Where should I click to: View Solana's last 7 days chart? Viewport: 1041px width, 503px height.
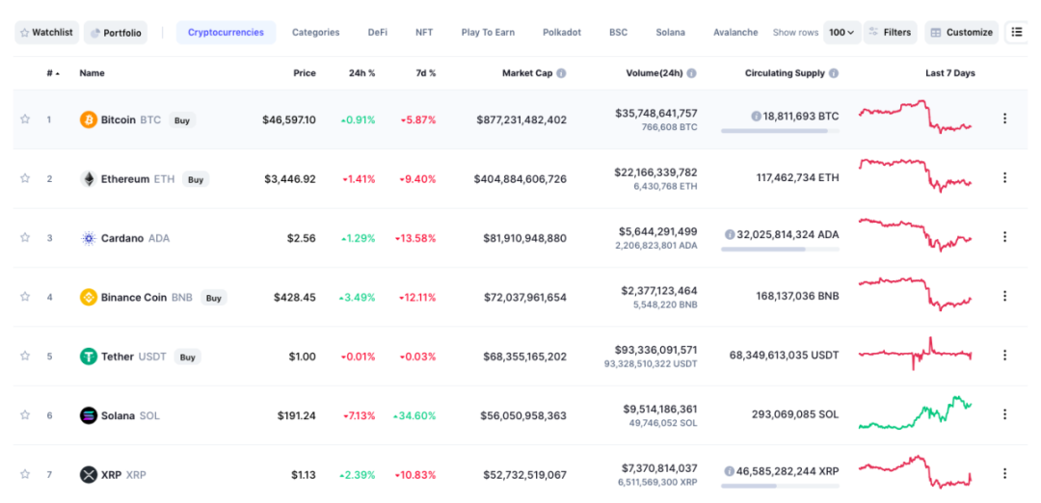(915, 412)
